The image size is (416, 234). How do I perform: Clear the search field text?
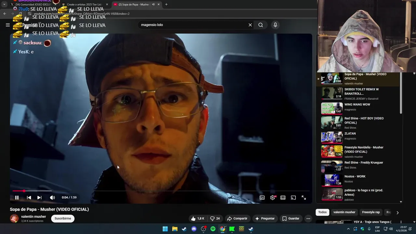(x=250, y=25)
